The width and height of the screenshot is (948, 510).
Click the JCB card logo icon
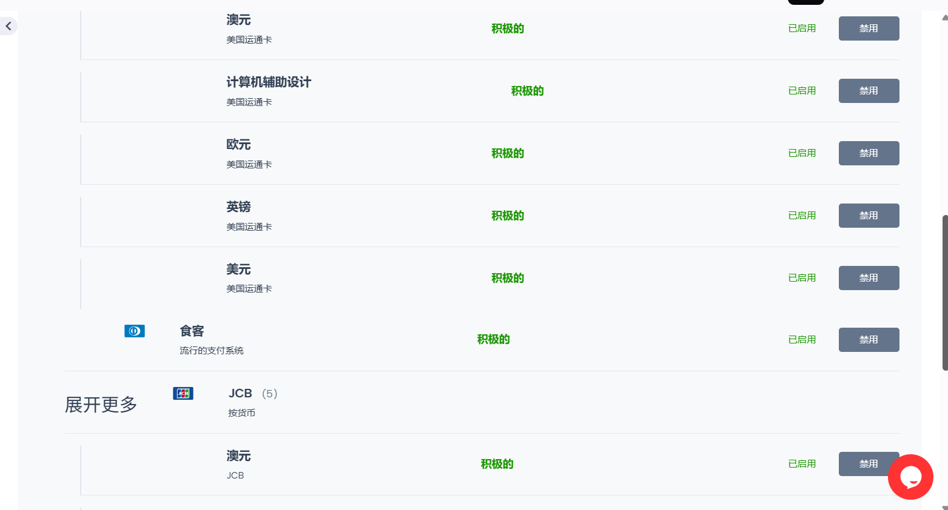coord(183,393)
